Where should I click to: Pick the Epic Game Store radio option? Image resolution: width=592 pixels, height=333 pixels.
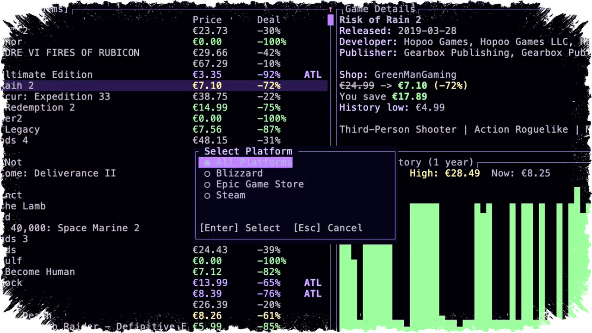(x=254, y=184)
